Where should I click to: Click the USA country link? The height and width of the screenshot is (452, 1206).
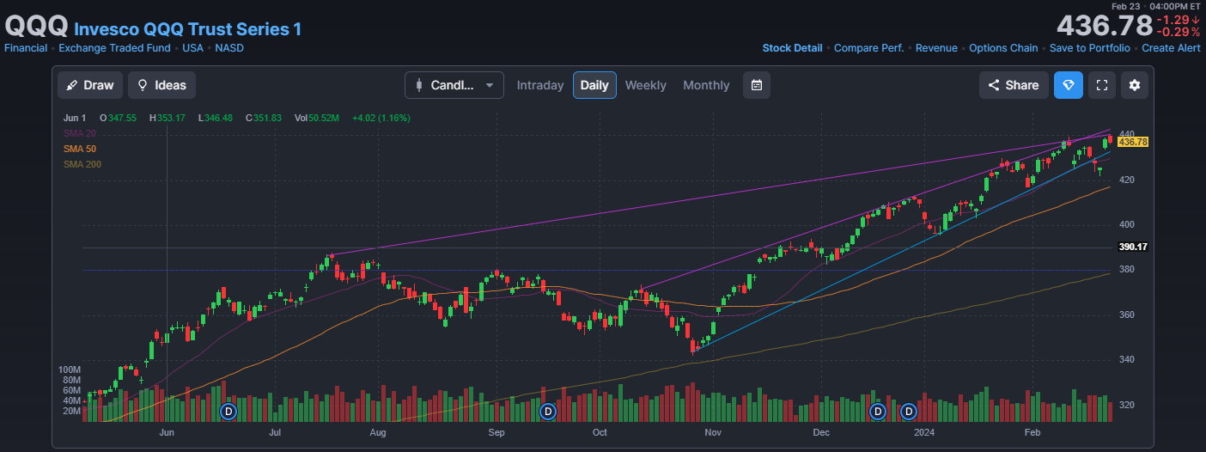coord(192,48)
